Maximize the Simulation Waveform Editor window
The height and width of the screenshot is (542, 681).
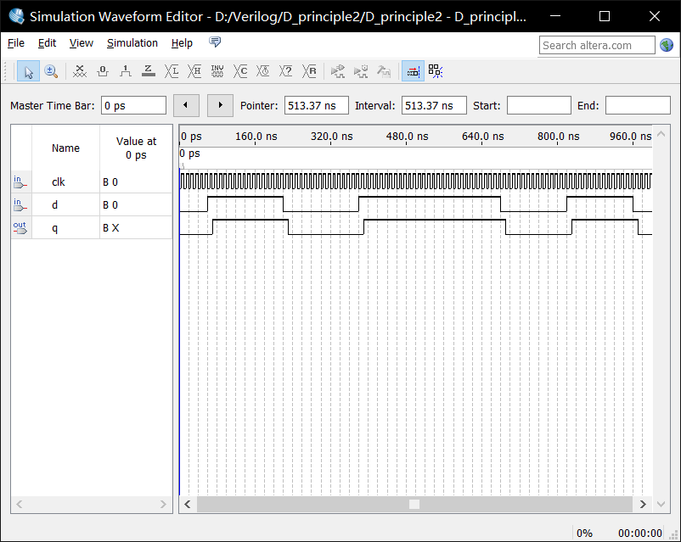605,16
